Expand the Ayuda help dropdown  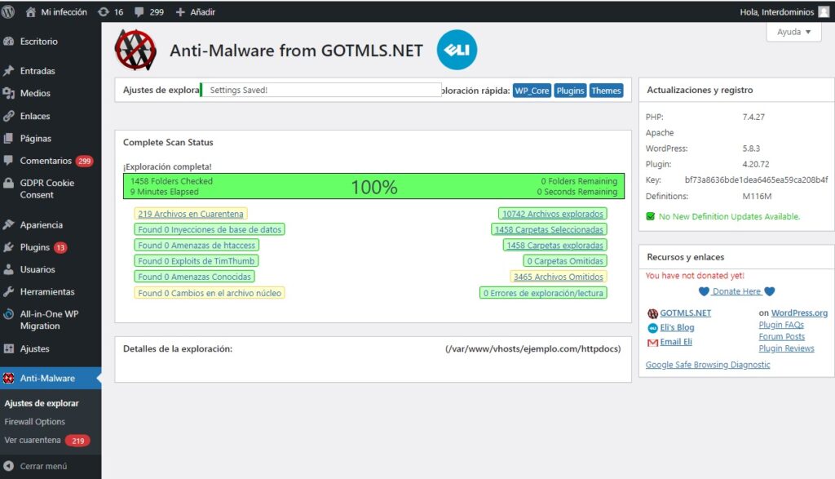click(793, 32)
